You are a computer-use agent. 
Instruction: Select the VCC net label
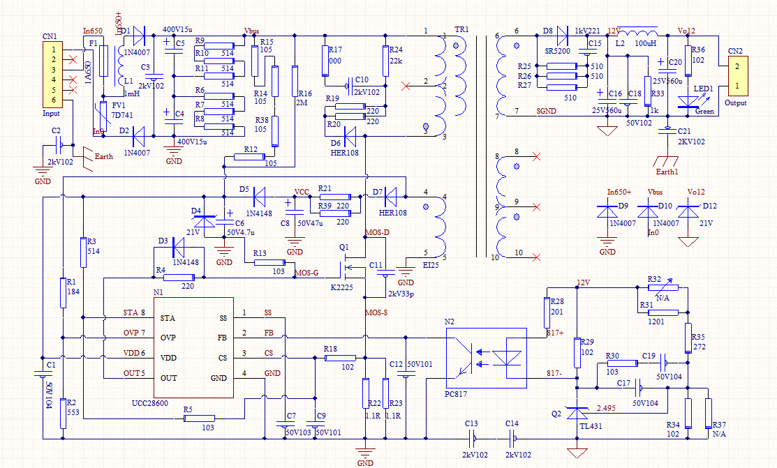302,193
